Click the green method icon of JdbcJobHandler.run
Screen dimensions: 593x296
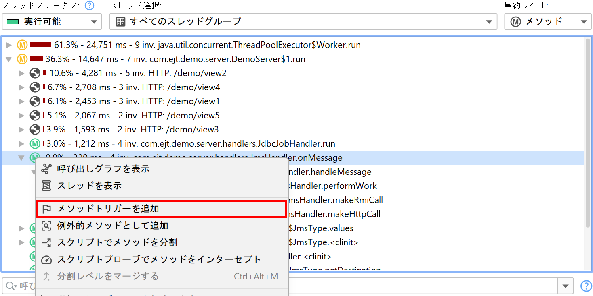(35, 144)
